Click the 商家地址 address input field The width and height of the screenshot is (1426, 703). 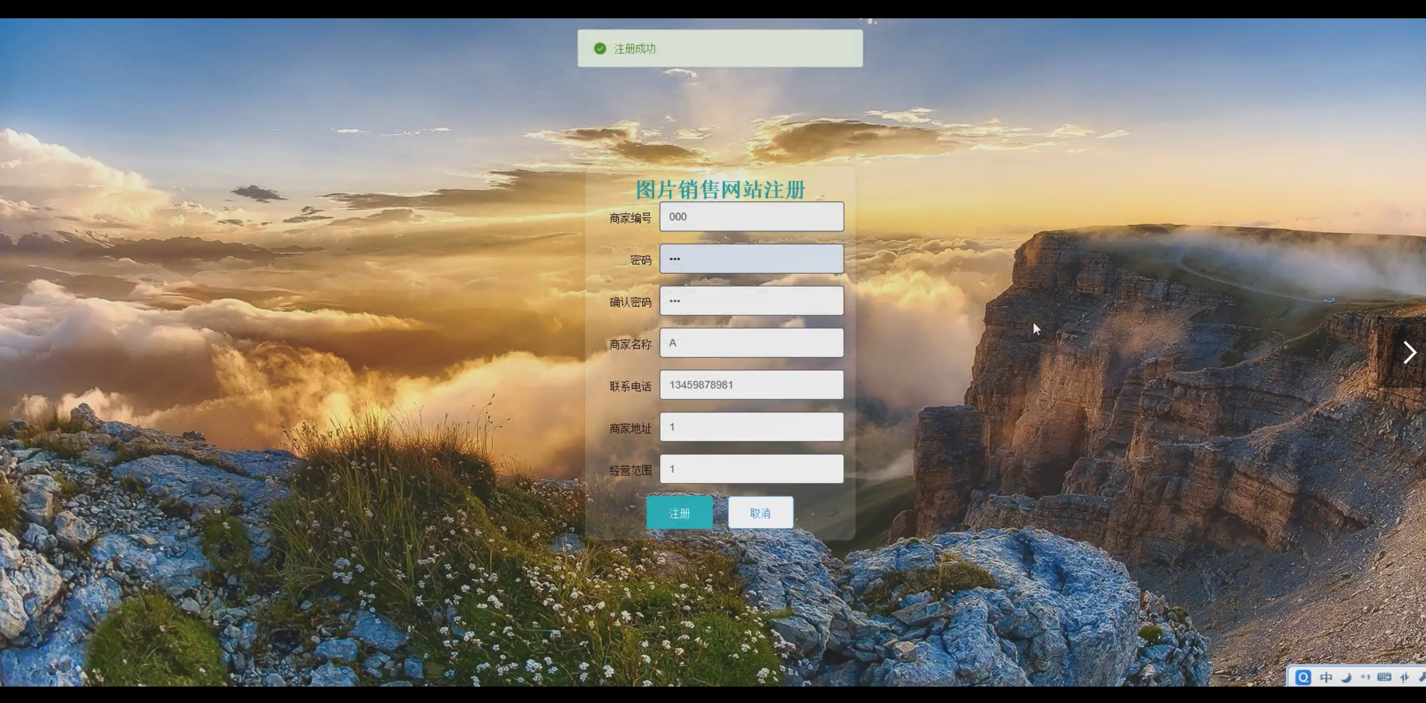[x=751, y=427]
